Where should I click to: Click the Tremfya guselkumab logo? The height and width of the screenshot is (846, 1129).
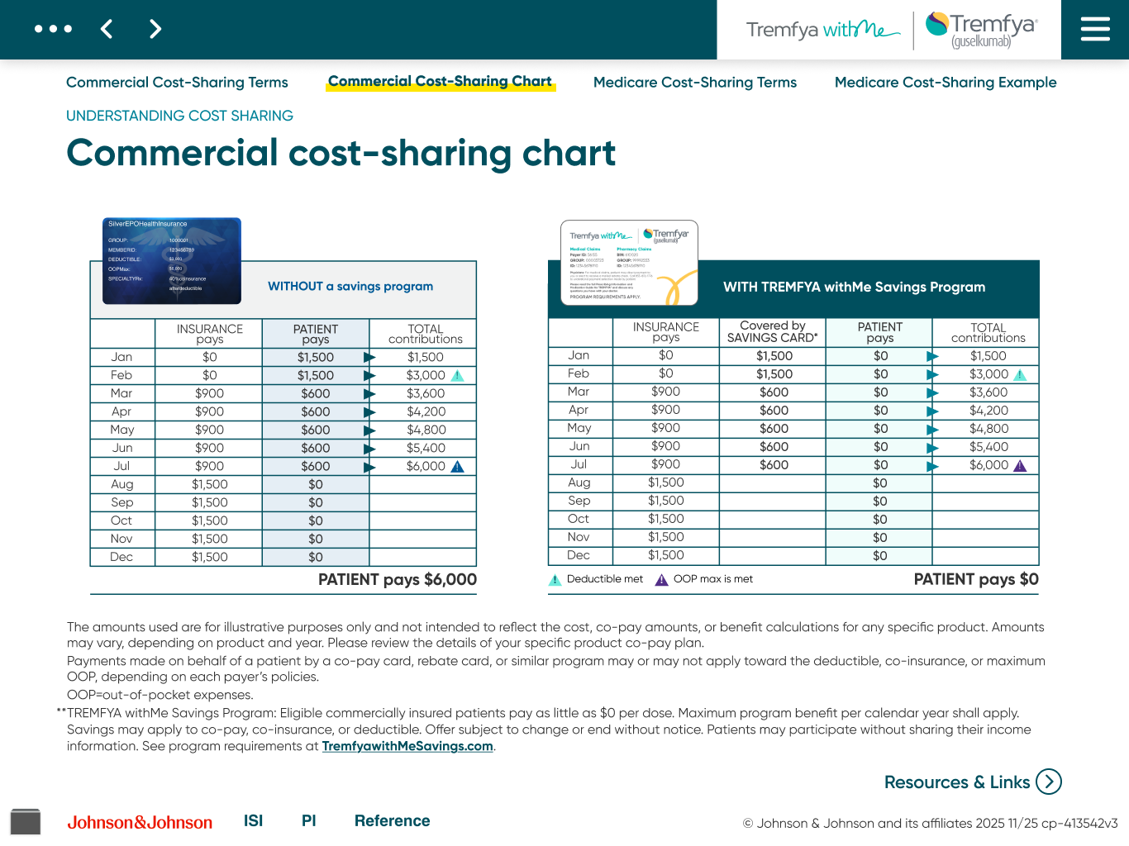pyautogui.click(x=979, y=30)
